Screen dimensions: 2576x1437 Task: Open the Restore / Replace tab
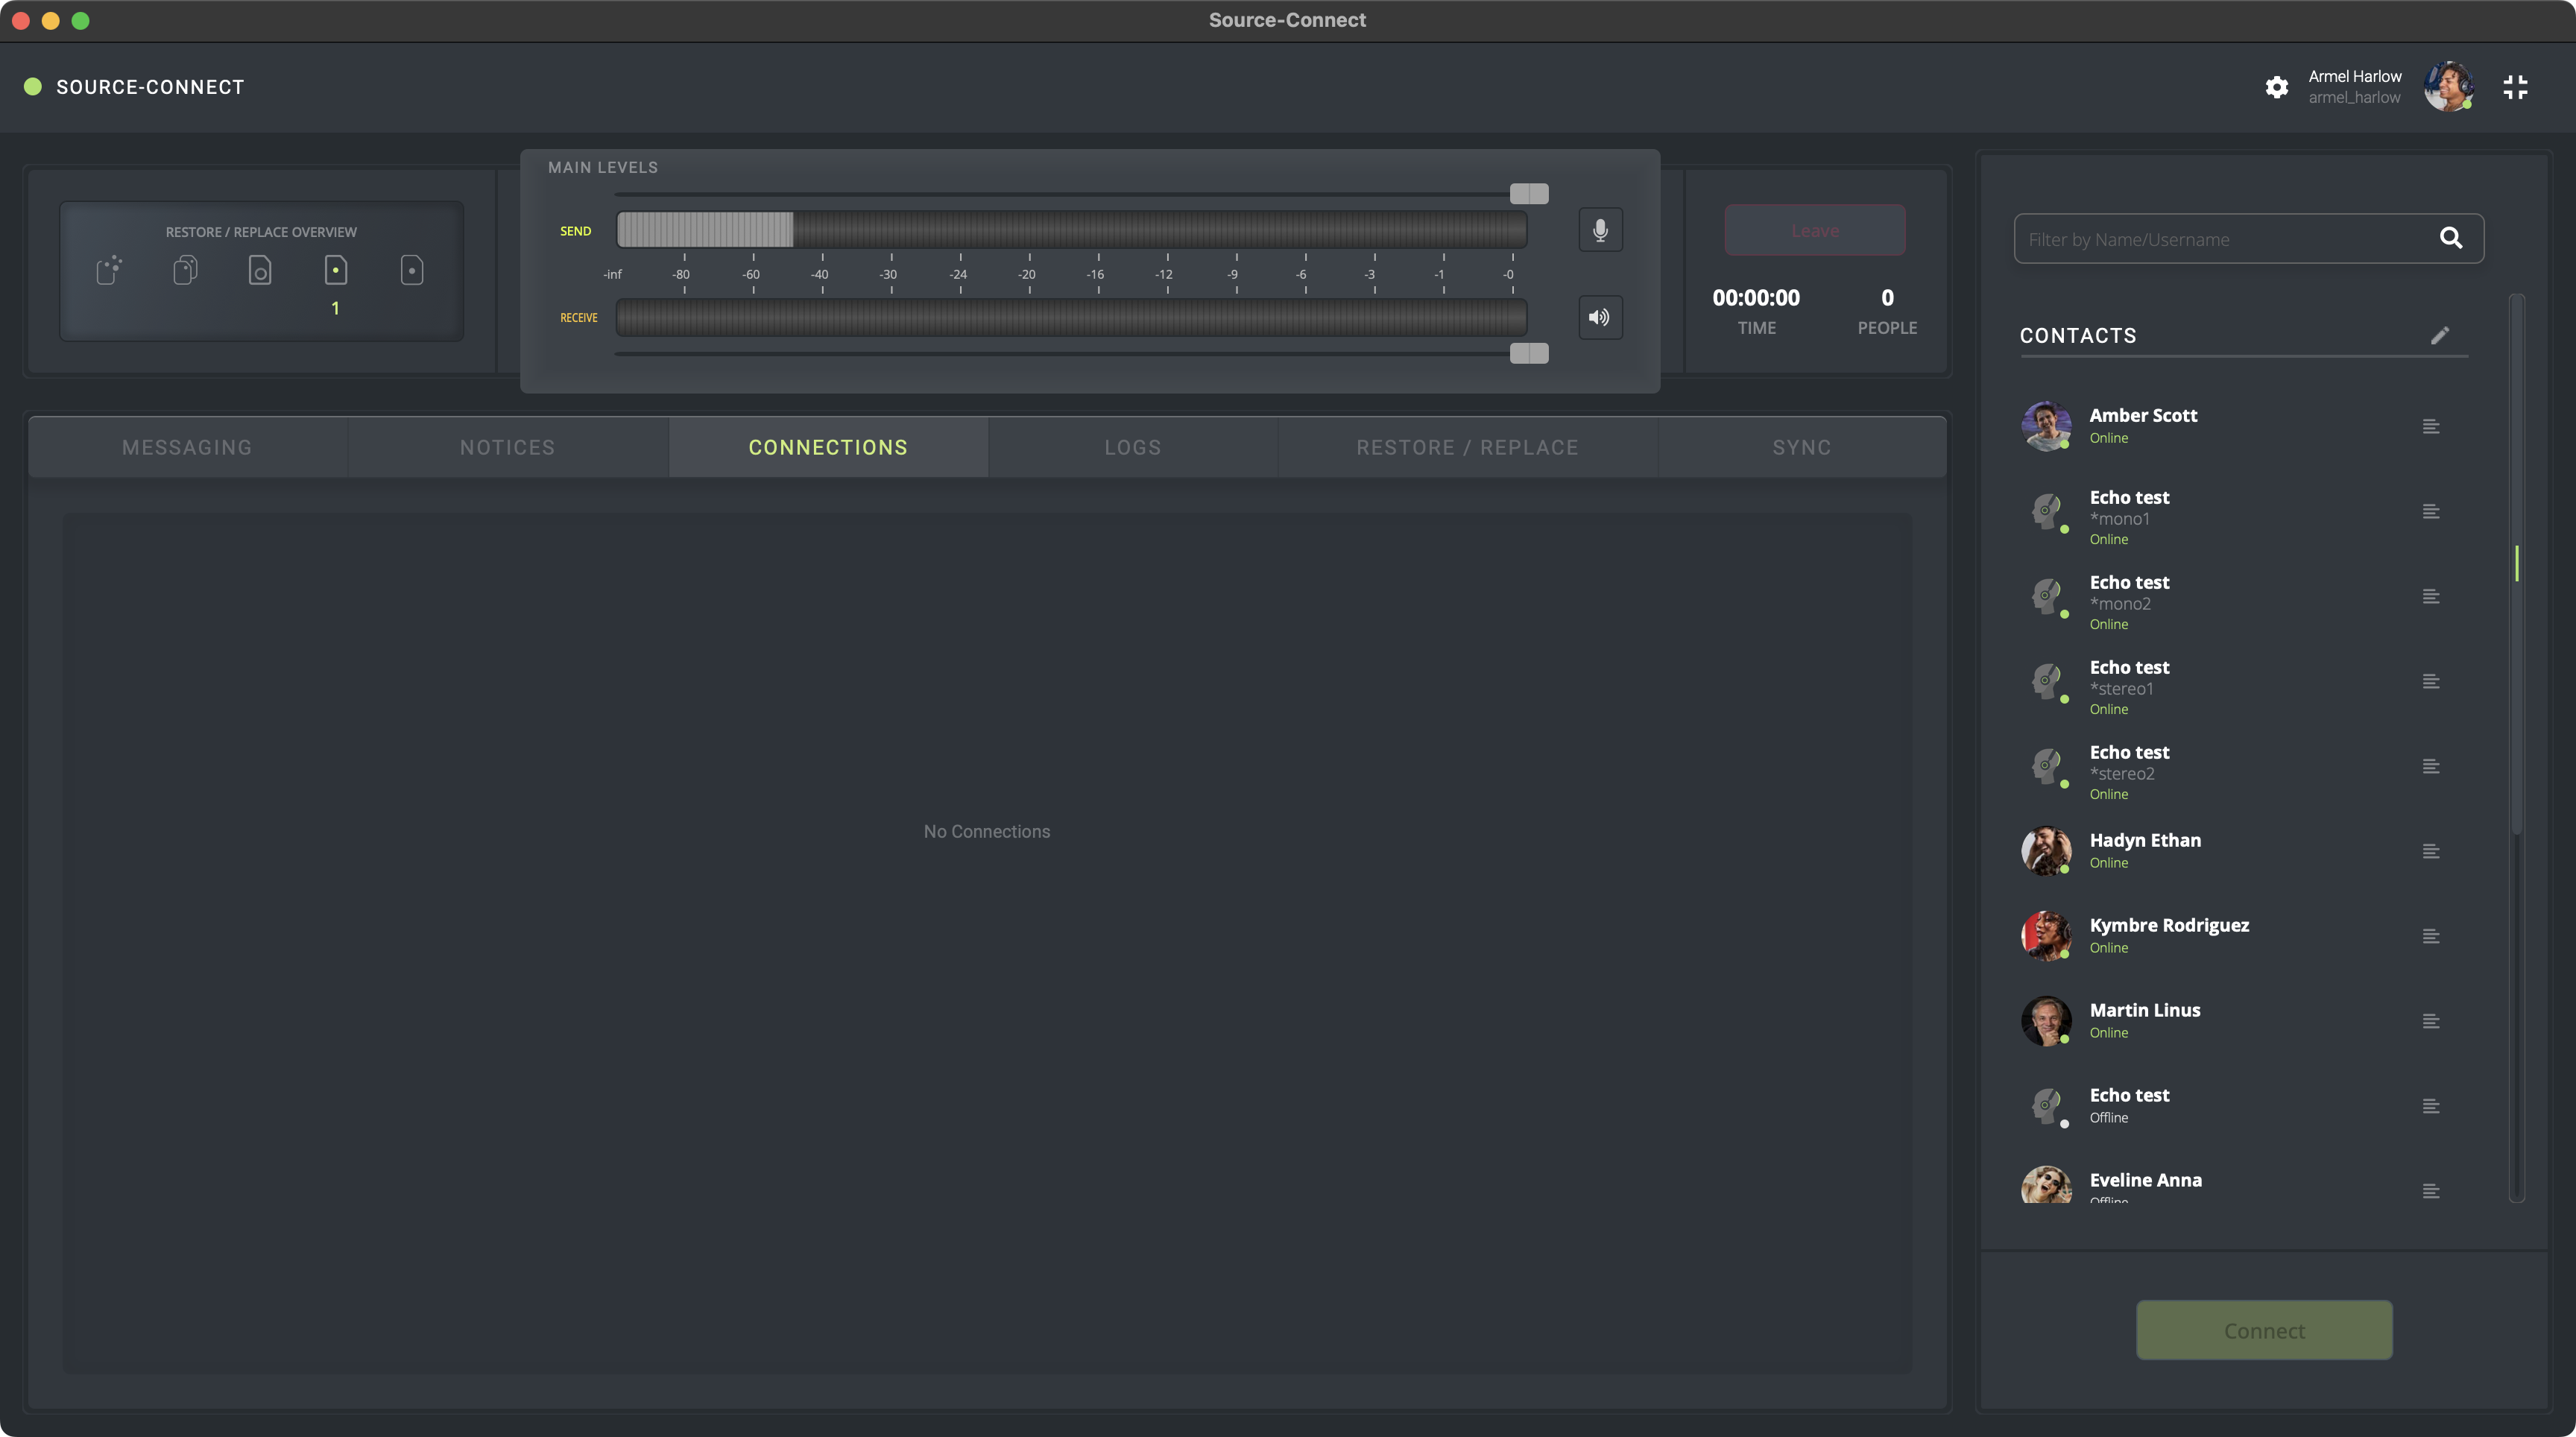1467,447
